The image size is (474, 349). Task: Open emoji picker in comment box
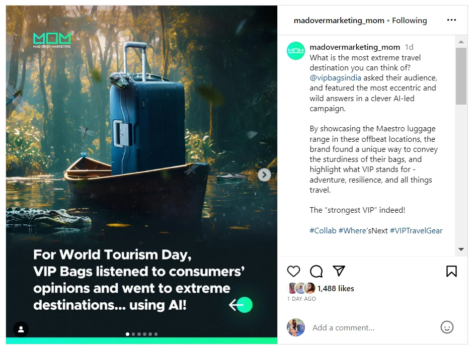coord(447,327)
